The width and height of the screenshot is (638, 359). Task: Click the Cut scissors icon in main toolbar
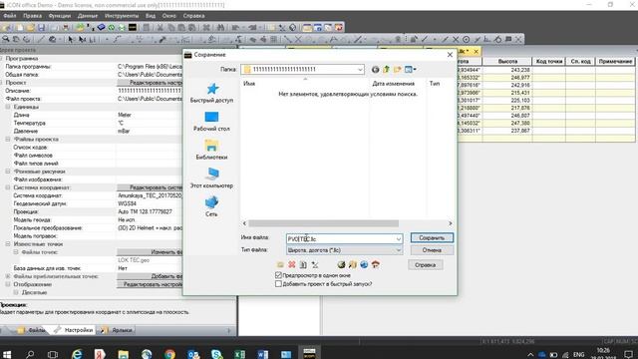click(159, 28)
